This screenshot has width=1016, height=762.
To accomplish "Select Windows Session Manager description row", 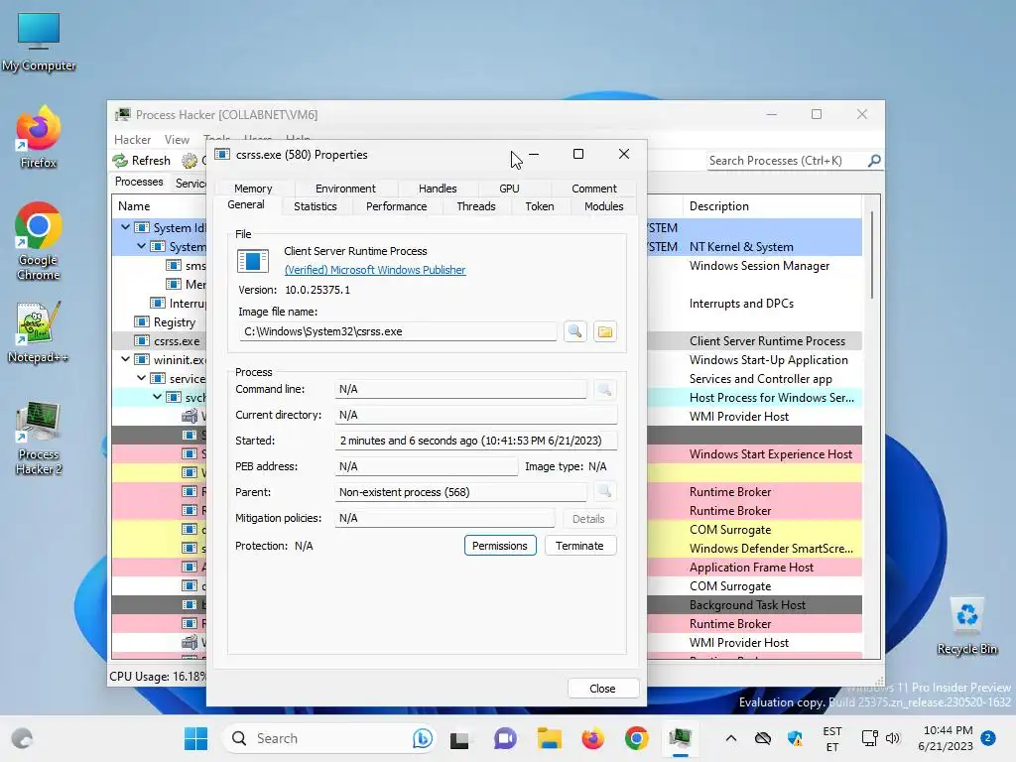I will click(759, 266).
